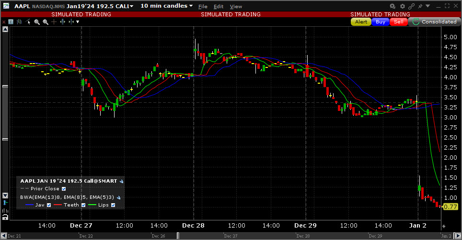The width and height of the screenshot is (462, 240).
Task: Click the blue Buy button
Action: 381,22
